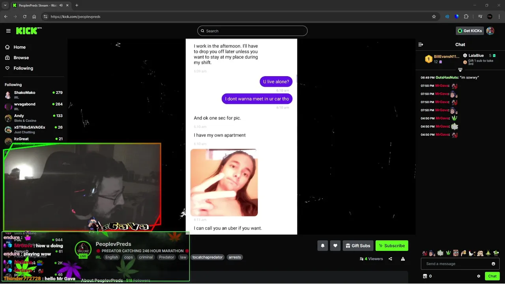
Task: Open the new tab plus button
Action: 77,5
